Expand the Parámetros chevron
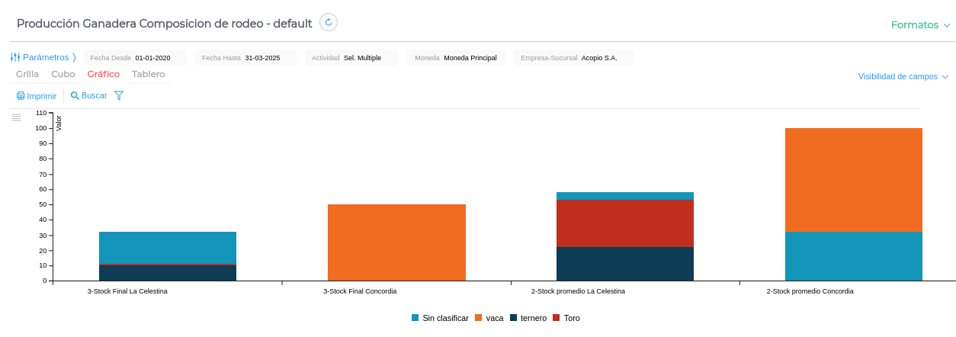The width and height of the screenshot is (956, 337). pos(74,57)
